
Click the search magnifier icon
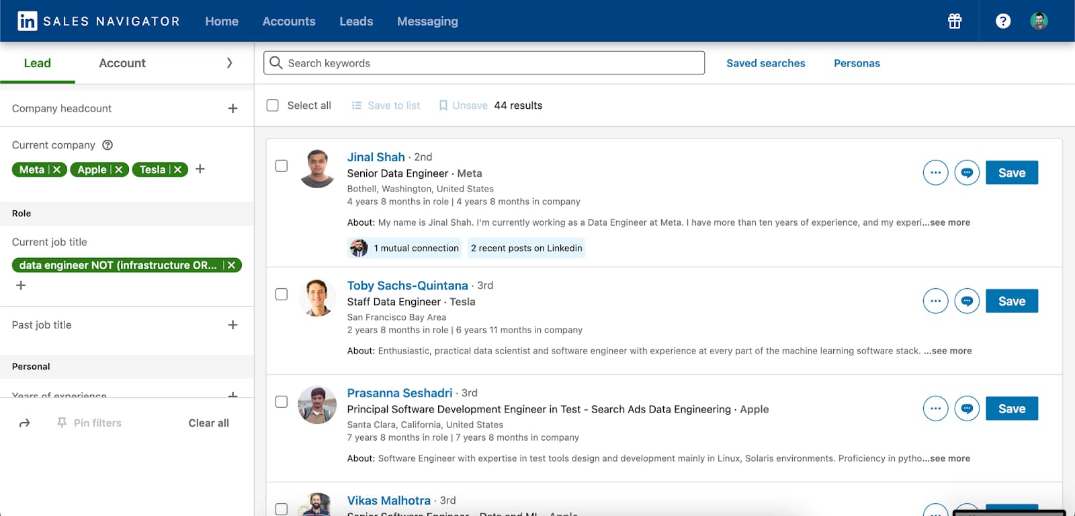275,62
